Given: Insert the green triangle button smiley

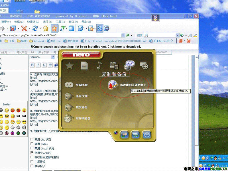Looking at the screenshot, I should tap(18, 133).
